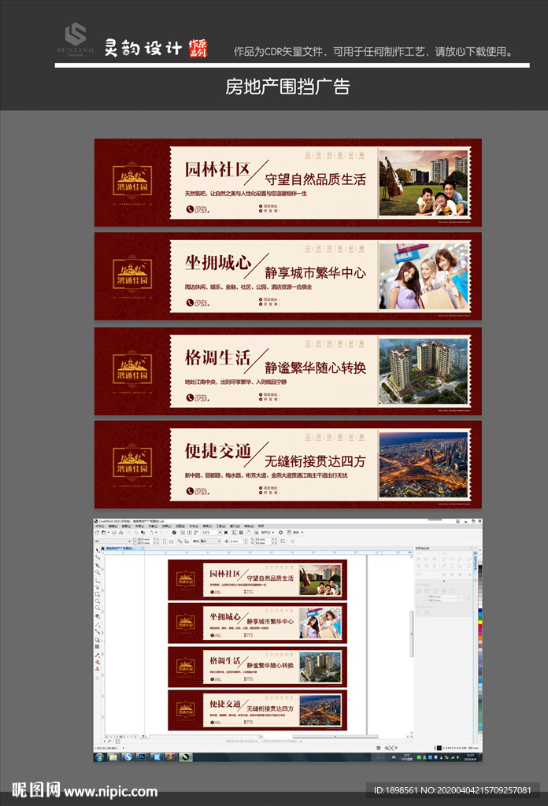This screenshot has height=806, width=548.
Task: Click the home Welcome screen tab icon
Action: tap(102, 549)
